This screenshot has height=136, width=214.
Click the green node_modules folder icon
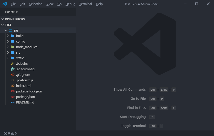pos(13,47)
